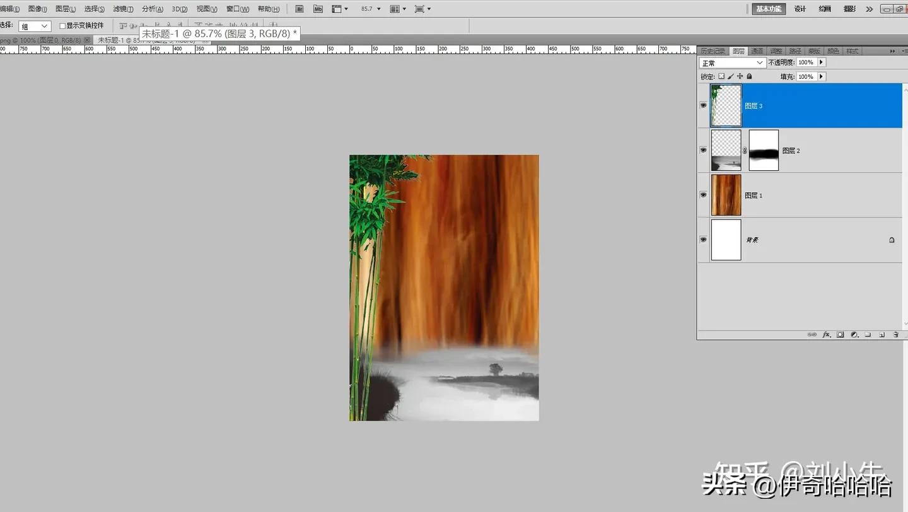Create a new layer with page icon
The width and height of the screenshot is (908, 512).
[x=882, y=335]
